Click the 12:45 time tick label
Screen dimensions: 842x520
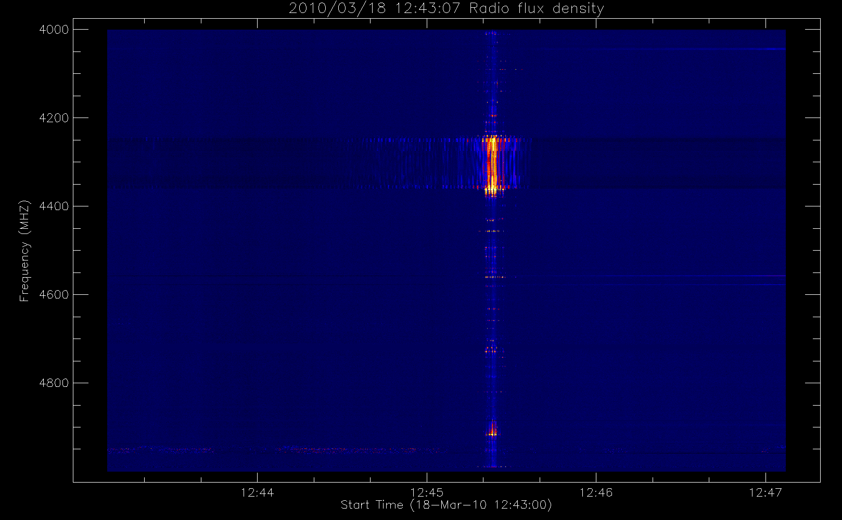[x=427, y=492]
